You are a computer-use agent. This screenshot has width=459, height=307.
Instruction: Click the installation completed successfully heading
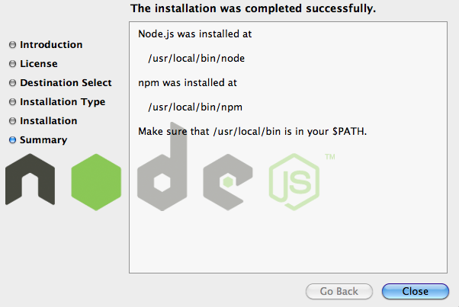point(253,8)
